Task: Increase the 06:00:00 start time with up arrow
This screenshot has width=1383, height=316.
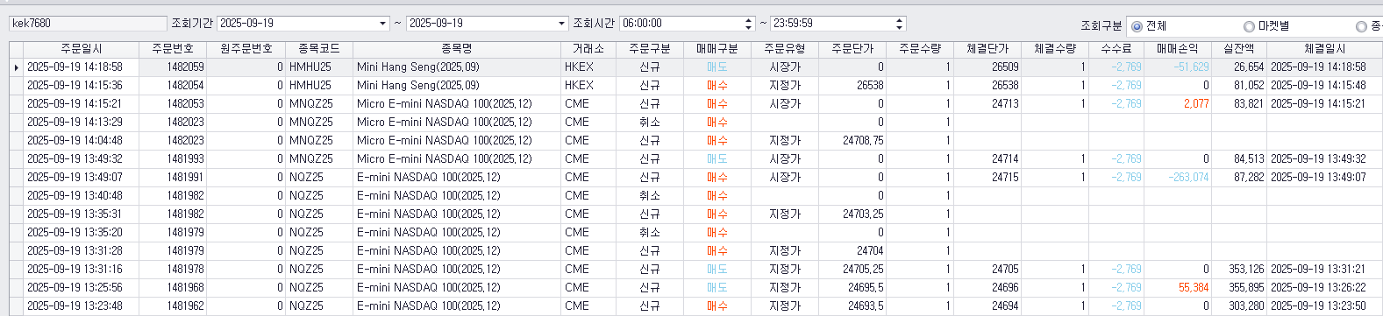Action: click(x=748, y=20)
